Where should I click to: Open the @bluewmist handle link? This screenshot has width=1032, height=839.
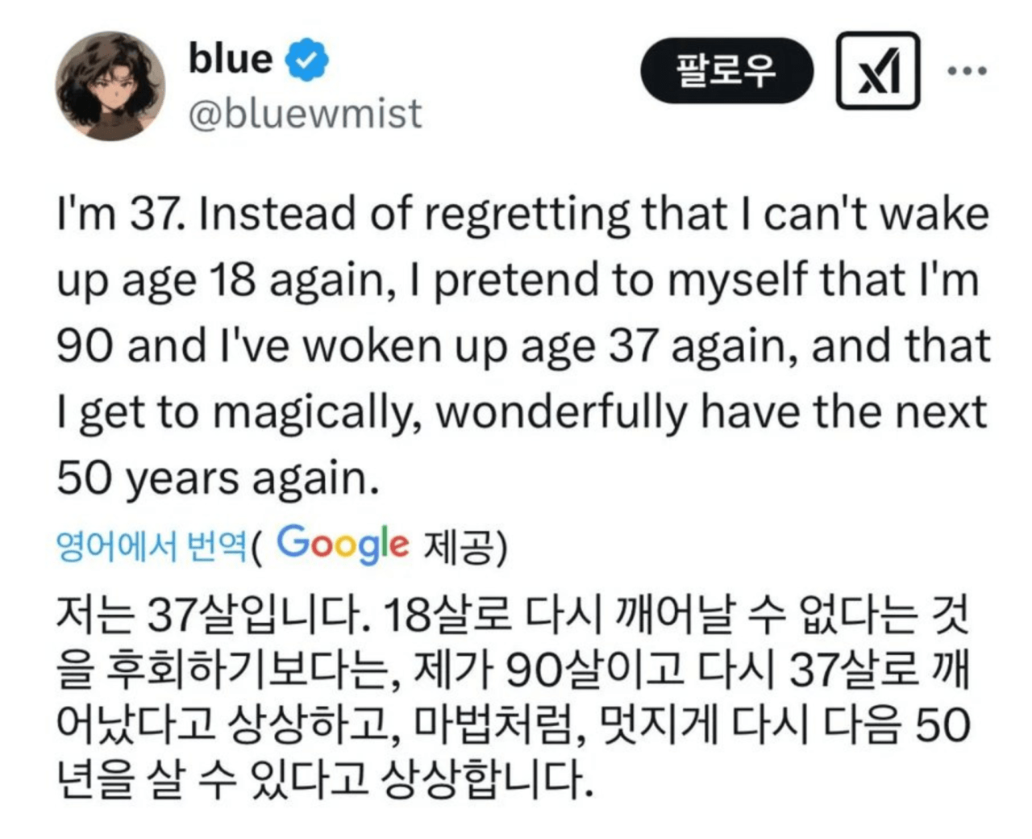click(x=305, y=113)
